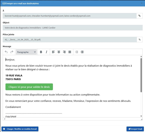Undo the last edit in message editor
The width and height of the screenshot is (145, 132).
(6, 52)
